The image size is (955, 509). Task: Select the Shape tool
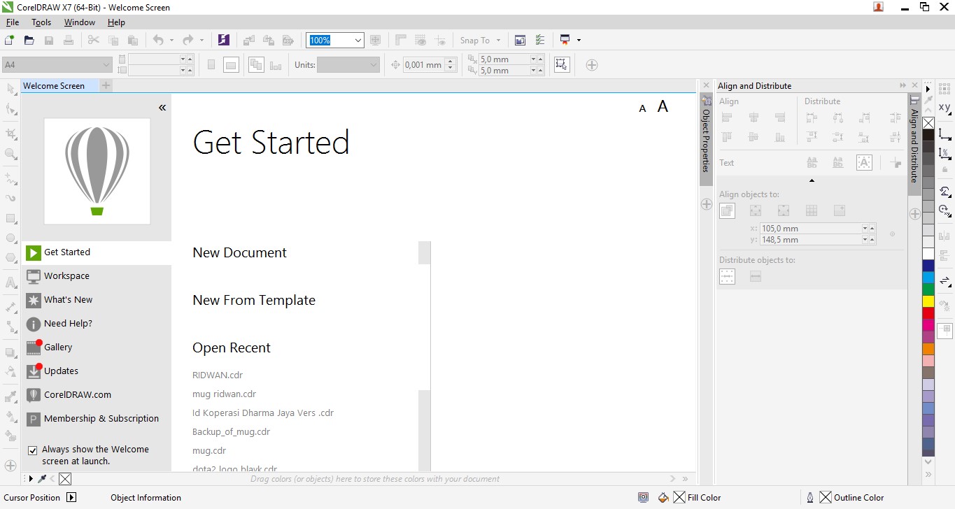click(x=10, y=110)
